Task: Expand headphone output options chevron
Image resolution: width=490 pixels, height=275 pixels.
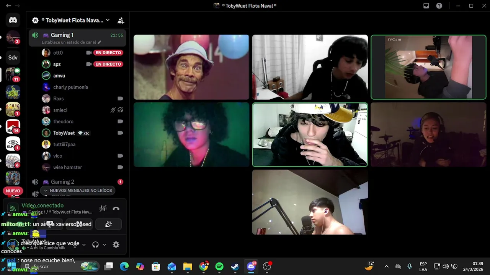Action: [104, 244]
